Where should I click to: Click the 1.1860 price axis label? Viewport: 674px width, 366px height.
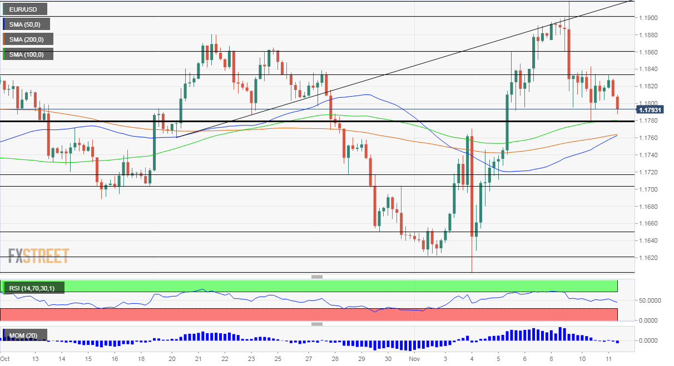coord(648,52)
